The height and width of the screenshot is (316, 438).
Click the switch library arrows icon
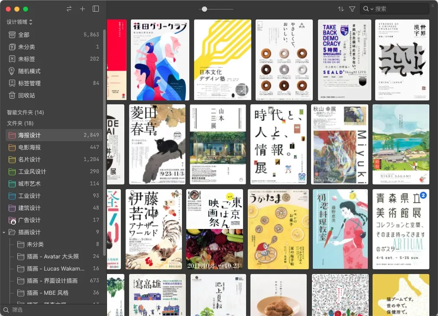(69, 9)
